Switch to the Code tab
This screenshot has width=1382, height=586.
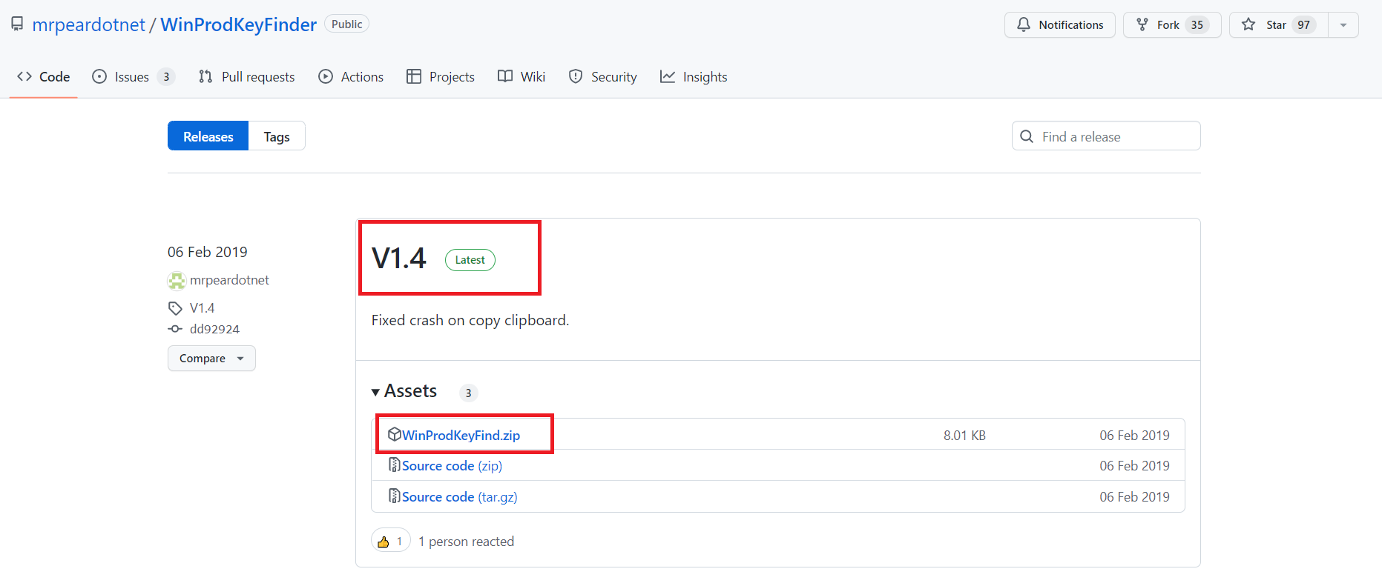tap(44, 77)
